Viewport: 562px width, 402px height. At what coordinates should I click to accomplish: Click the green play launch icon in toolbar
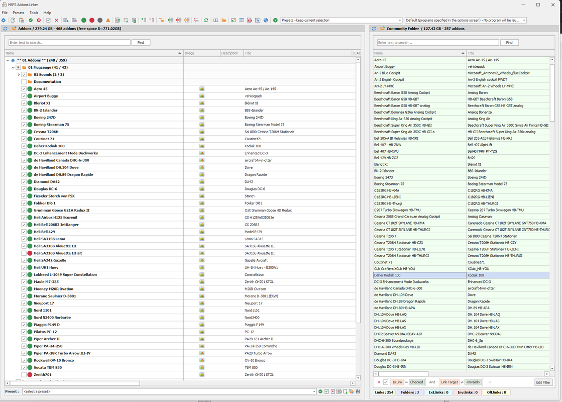tap(275, 21)
